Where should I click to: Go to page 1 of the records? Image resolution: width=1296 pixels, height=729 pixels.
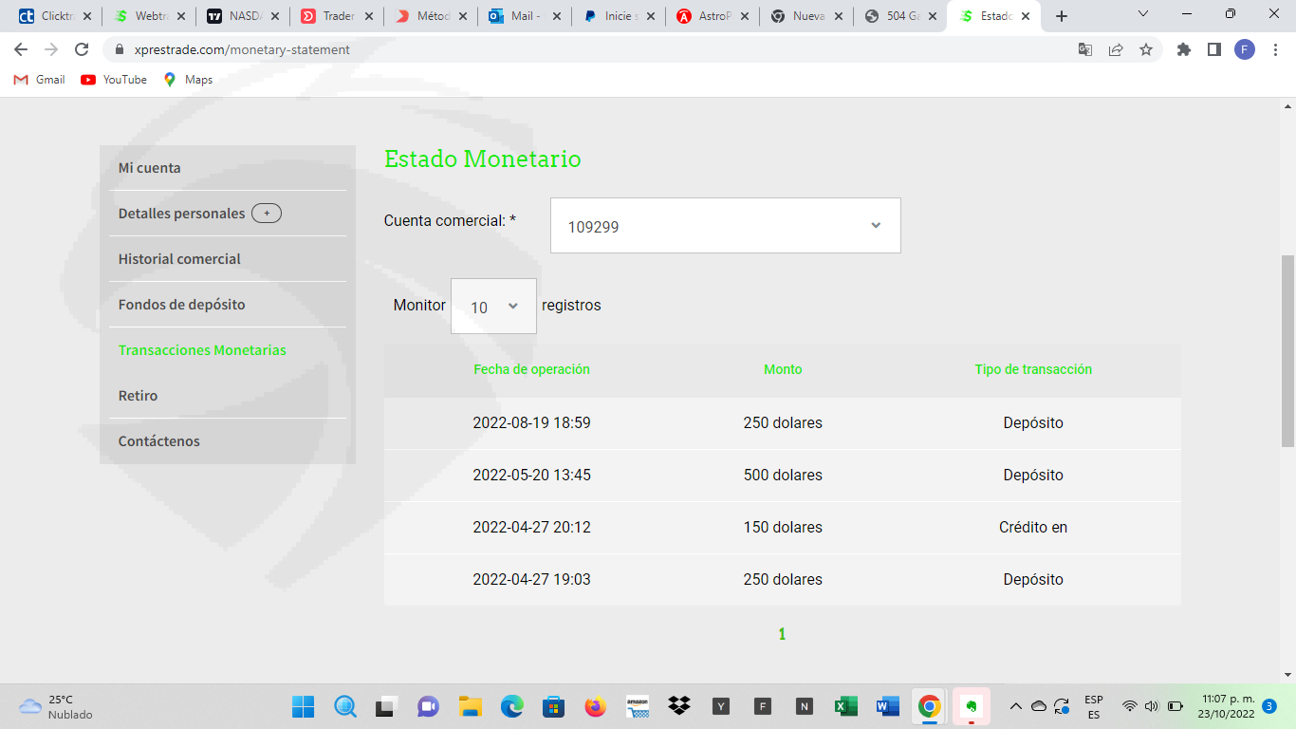coord(782,634)
